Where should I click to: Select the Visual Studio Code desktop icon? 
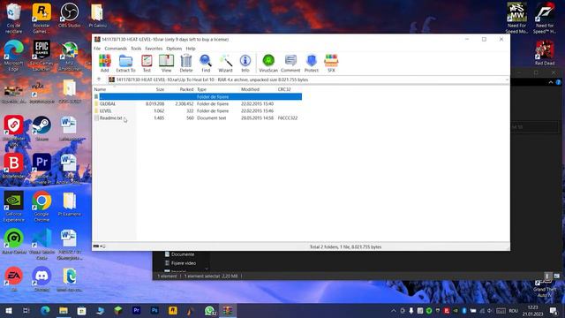coord(41,245)
